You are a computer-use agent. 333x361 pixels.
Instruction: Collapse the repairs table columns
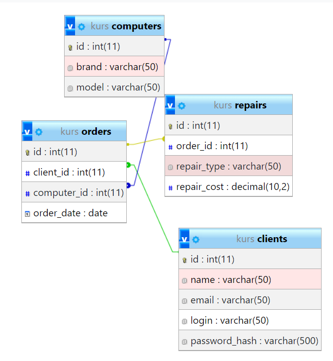click(170, 105)
